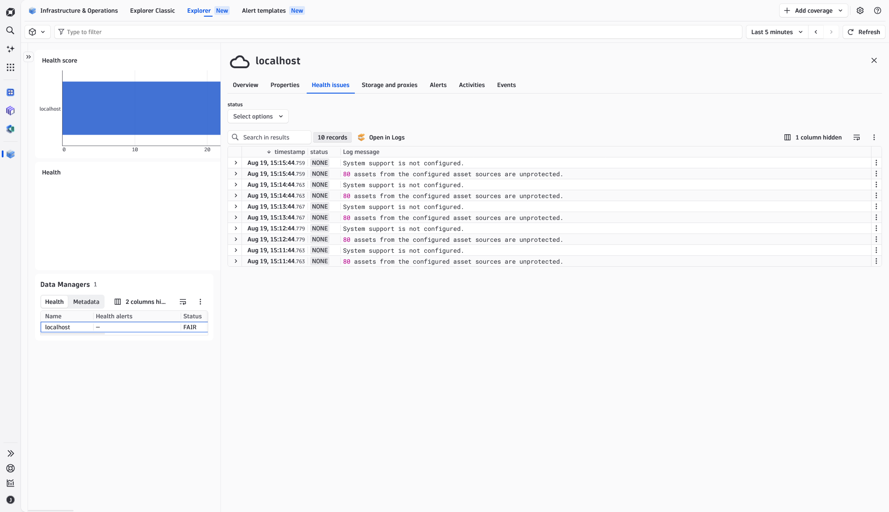The width and height of the screenshot is (889, 512).
Task: Click the Dynatrace logo at top left
Action: pos(10,12)
